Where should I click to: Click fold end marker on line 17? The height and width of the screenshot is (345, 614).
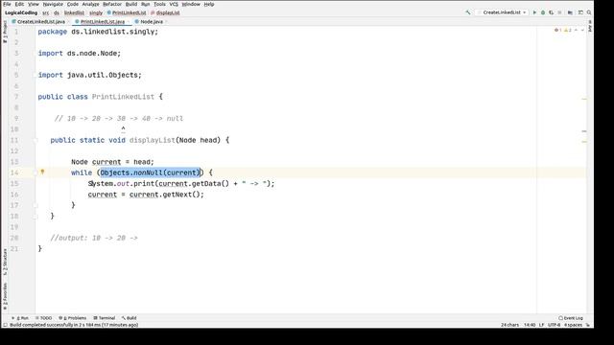35,205
